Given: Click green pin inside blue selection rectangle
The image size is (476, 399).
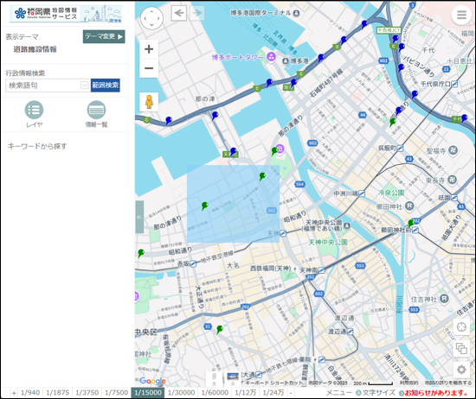Looking at the screenshot, I should click(x=204, y=206).
